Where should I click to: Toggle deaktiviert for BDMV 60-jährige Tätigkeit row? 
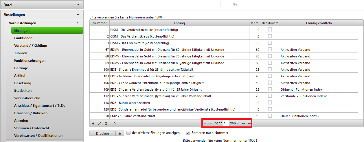pyautogui.click(x=270, y=49)
